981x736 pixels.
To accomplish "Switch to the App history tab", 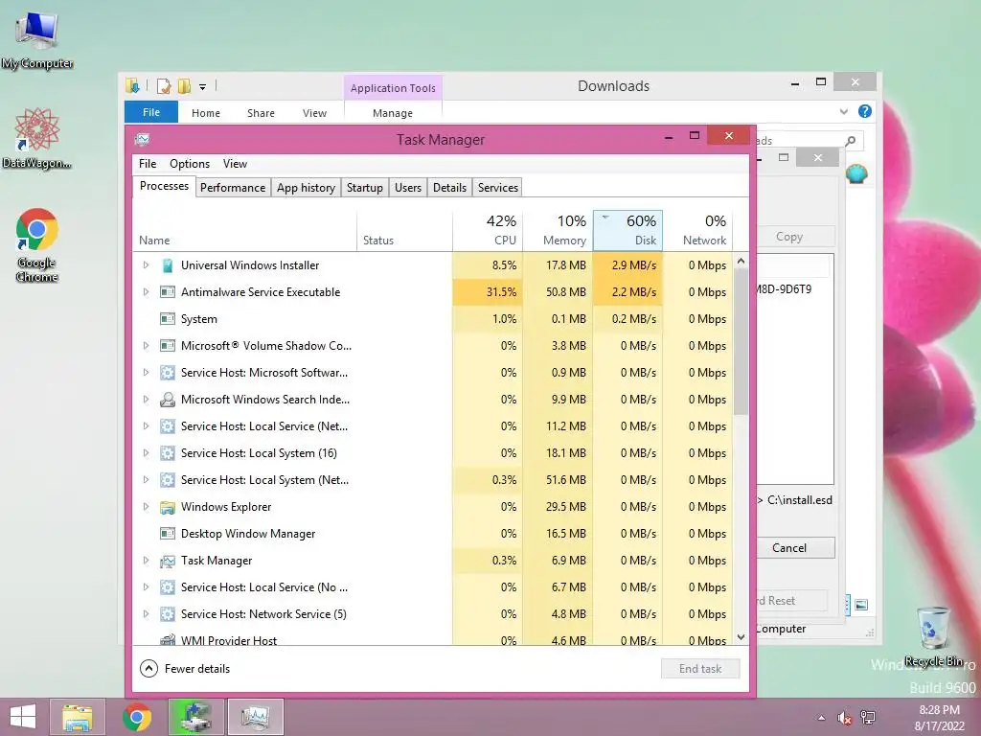I will click(306, 188).
